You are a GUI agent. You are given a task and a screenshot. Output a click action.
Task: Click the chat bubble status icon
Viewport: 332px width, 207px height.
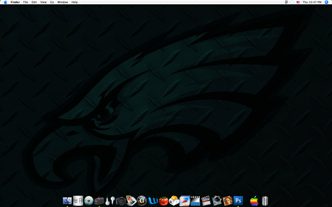tap(292, 2)
